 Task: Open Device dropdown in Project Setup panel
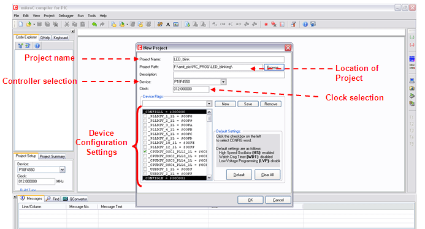pos(62,170)
